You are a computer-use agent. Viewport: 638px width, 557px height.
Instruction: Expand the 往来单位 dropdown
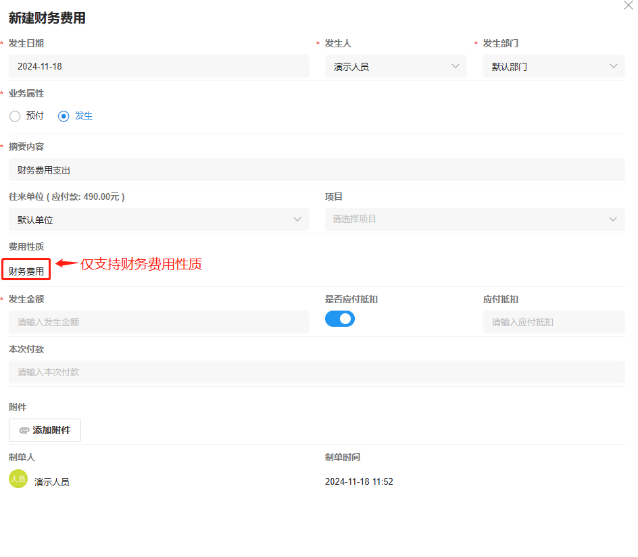click(x=158, y=219)
